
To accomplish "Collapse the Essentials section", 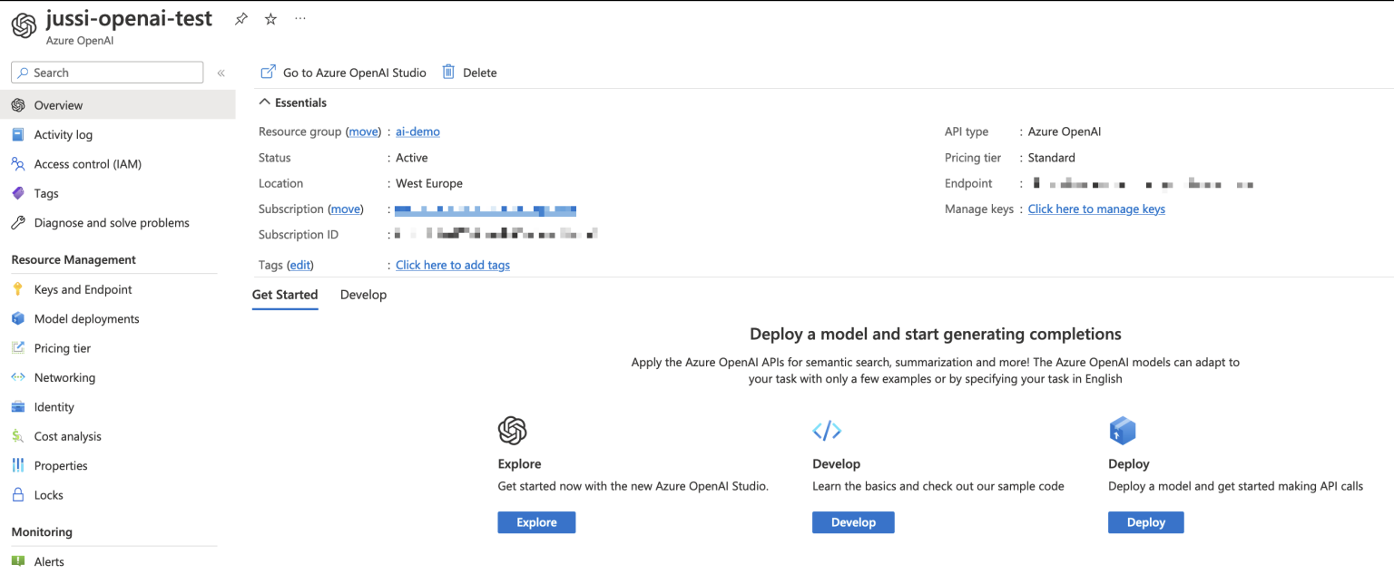I will (293, 102).
